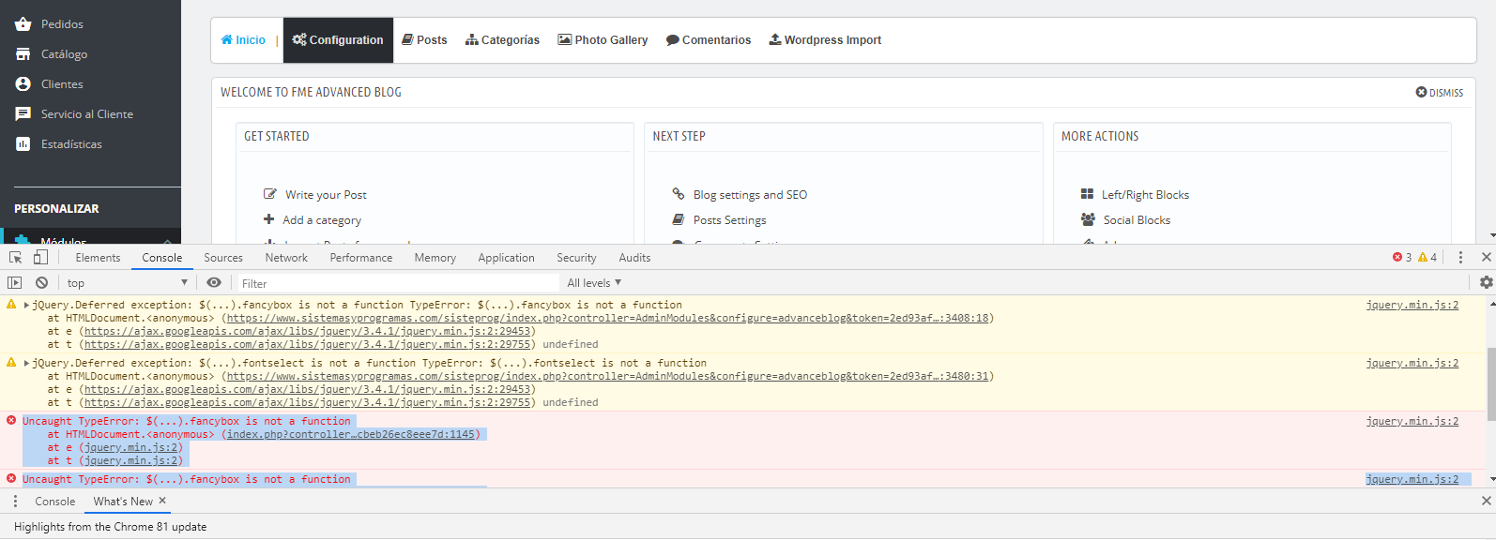Open the All levels log dropdown
This screenshot has width=1496, height=540.
click(x=594, y=283)
